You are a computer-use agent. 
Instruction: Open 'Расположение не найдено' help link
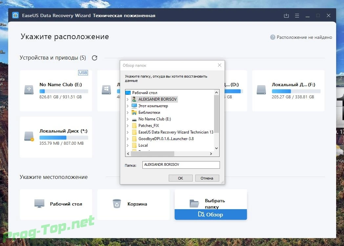(304, 37)
